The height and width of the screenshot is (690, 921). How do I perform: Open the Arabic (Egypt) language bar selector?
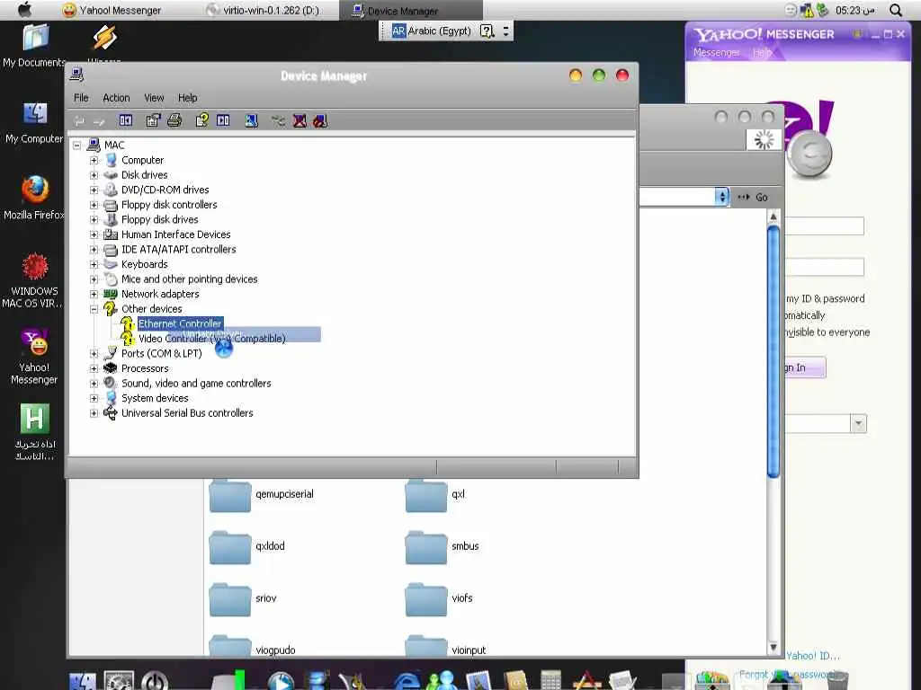(431, 31)
